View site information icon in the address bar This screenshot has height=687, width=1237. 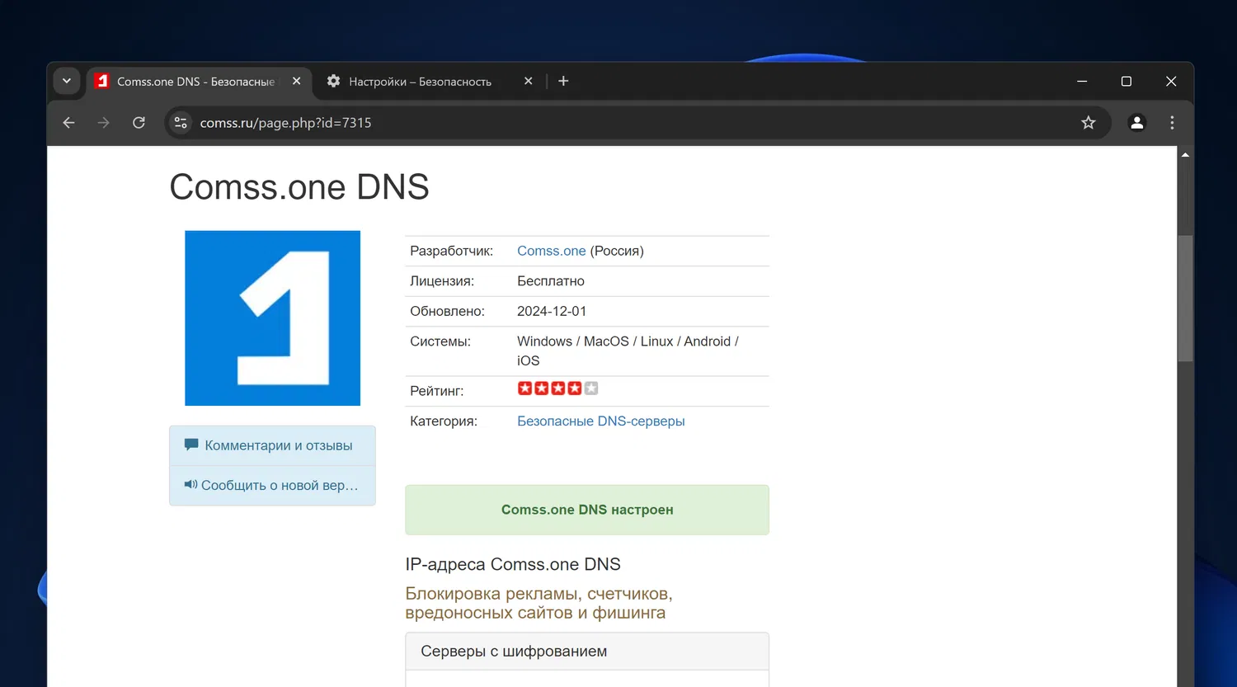click(181, 123)
